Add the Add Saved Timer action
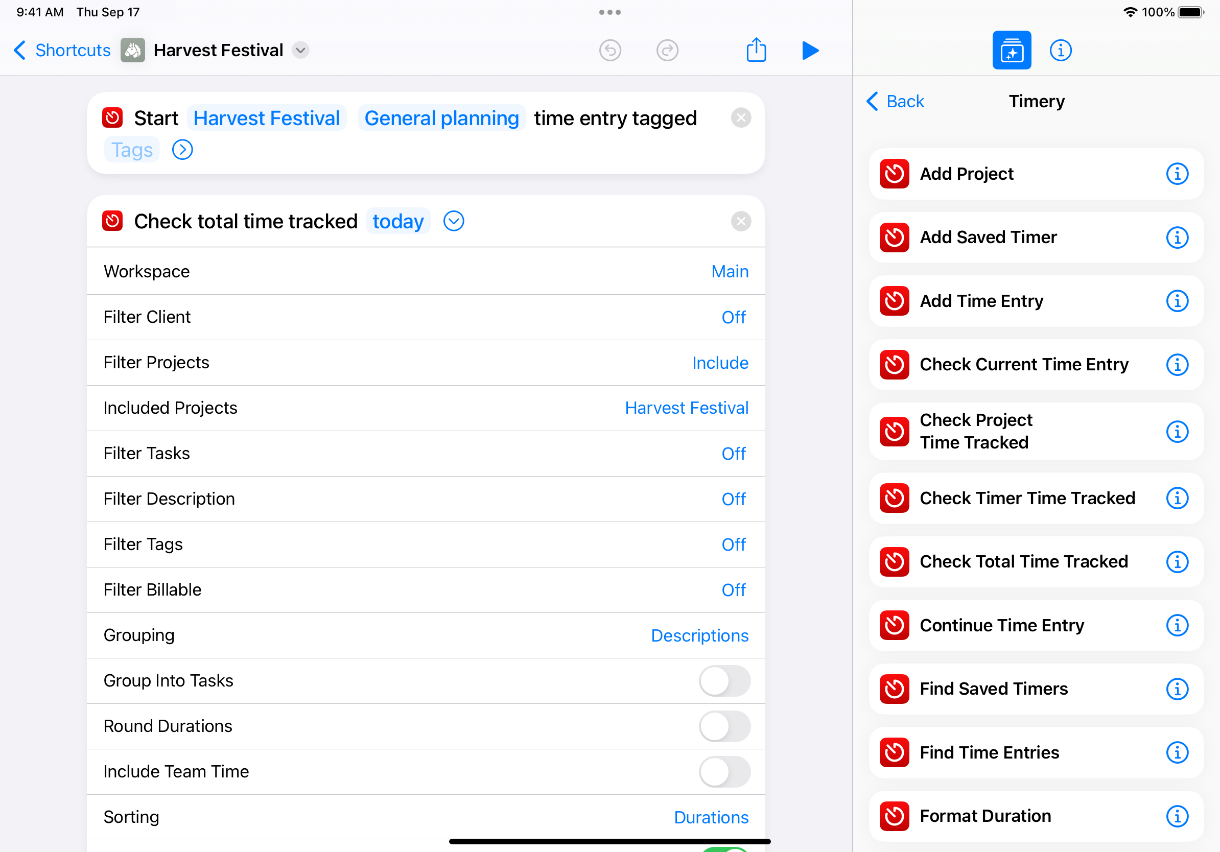 tap(1036, 238)
